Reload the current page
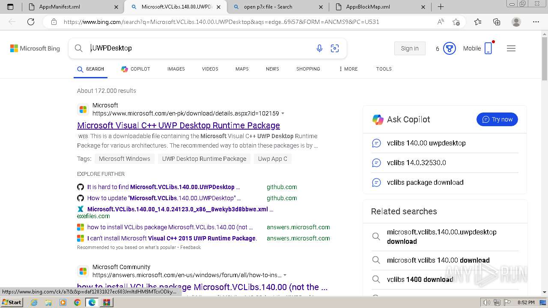The height and width of the screenshot is (308, 548). (31, 22)
